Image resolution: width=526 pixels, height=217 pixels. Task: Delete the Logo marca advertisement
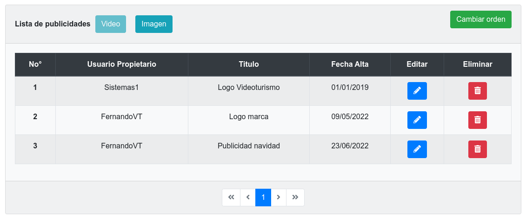click(x=477, y=120)
